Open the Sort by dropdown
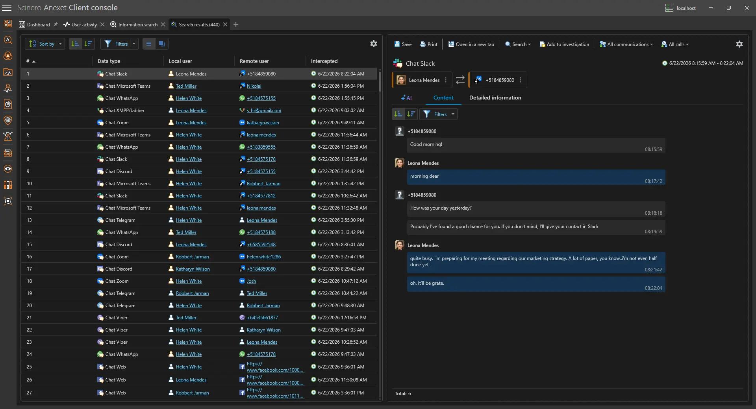The image size is (756, 409). pos(45,44)
